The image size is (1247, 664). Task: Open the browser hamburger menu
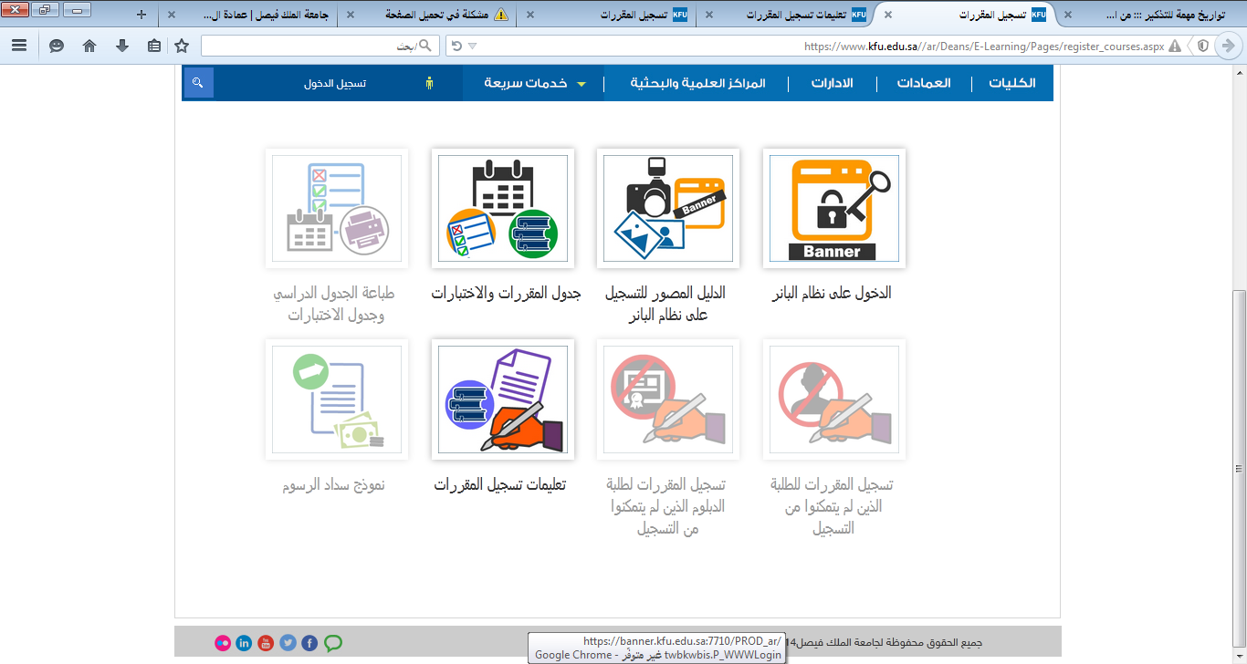(19, 46)
